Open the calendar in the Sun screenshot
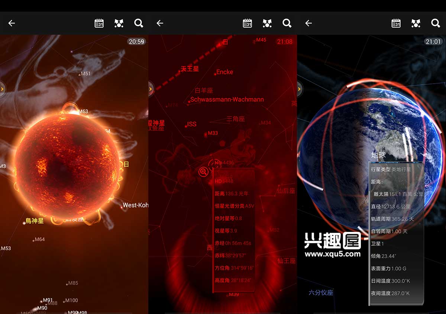446x314 pixels. 99,23
